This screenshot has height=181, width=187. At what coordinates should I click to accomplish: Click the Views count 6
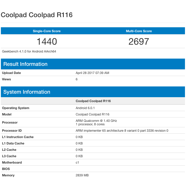click(77, 79)
